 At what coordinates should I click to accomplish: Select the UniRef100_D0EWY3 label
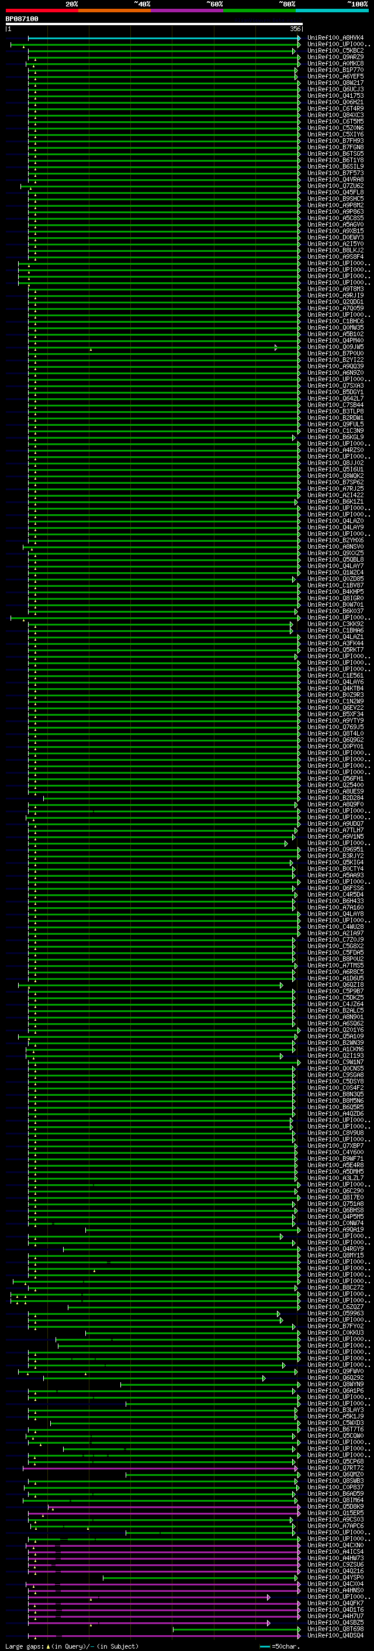pyautogui.click(x=335, y=237)
